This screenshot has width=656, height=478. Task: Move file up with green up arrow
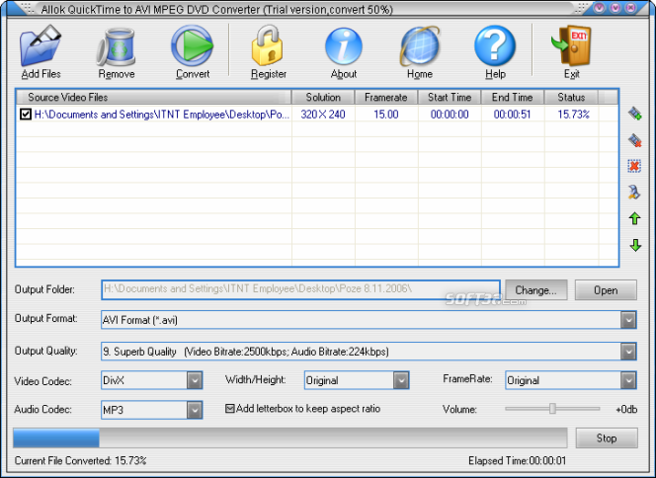[635, 218]
